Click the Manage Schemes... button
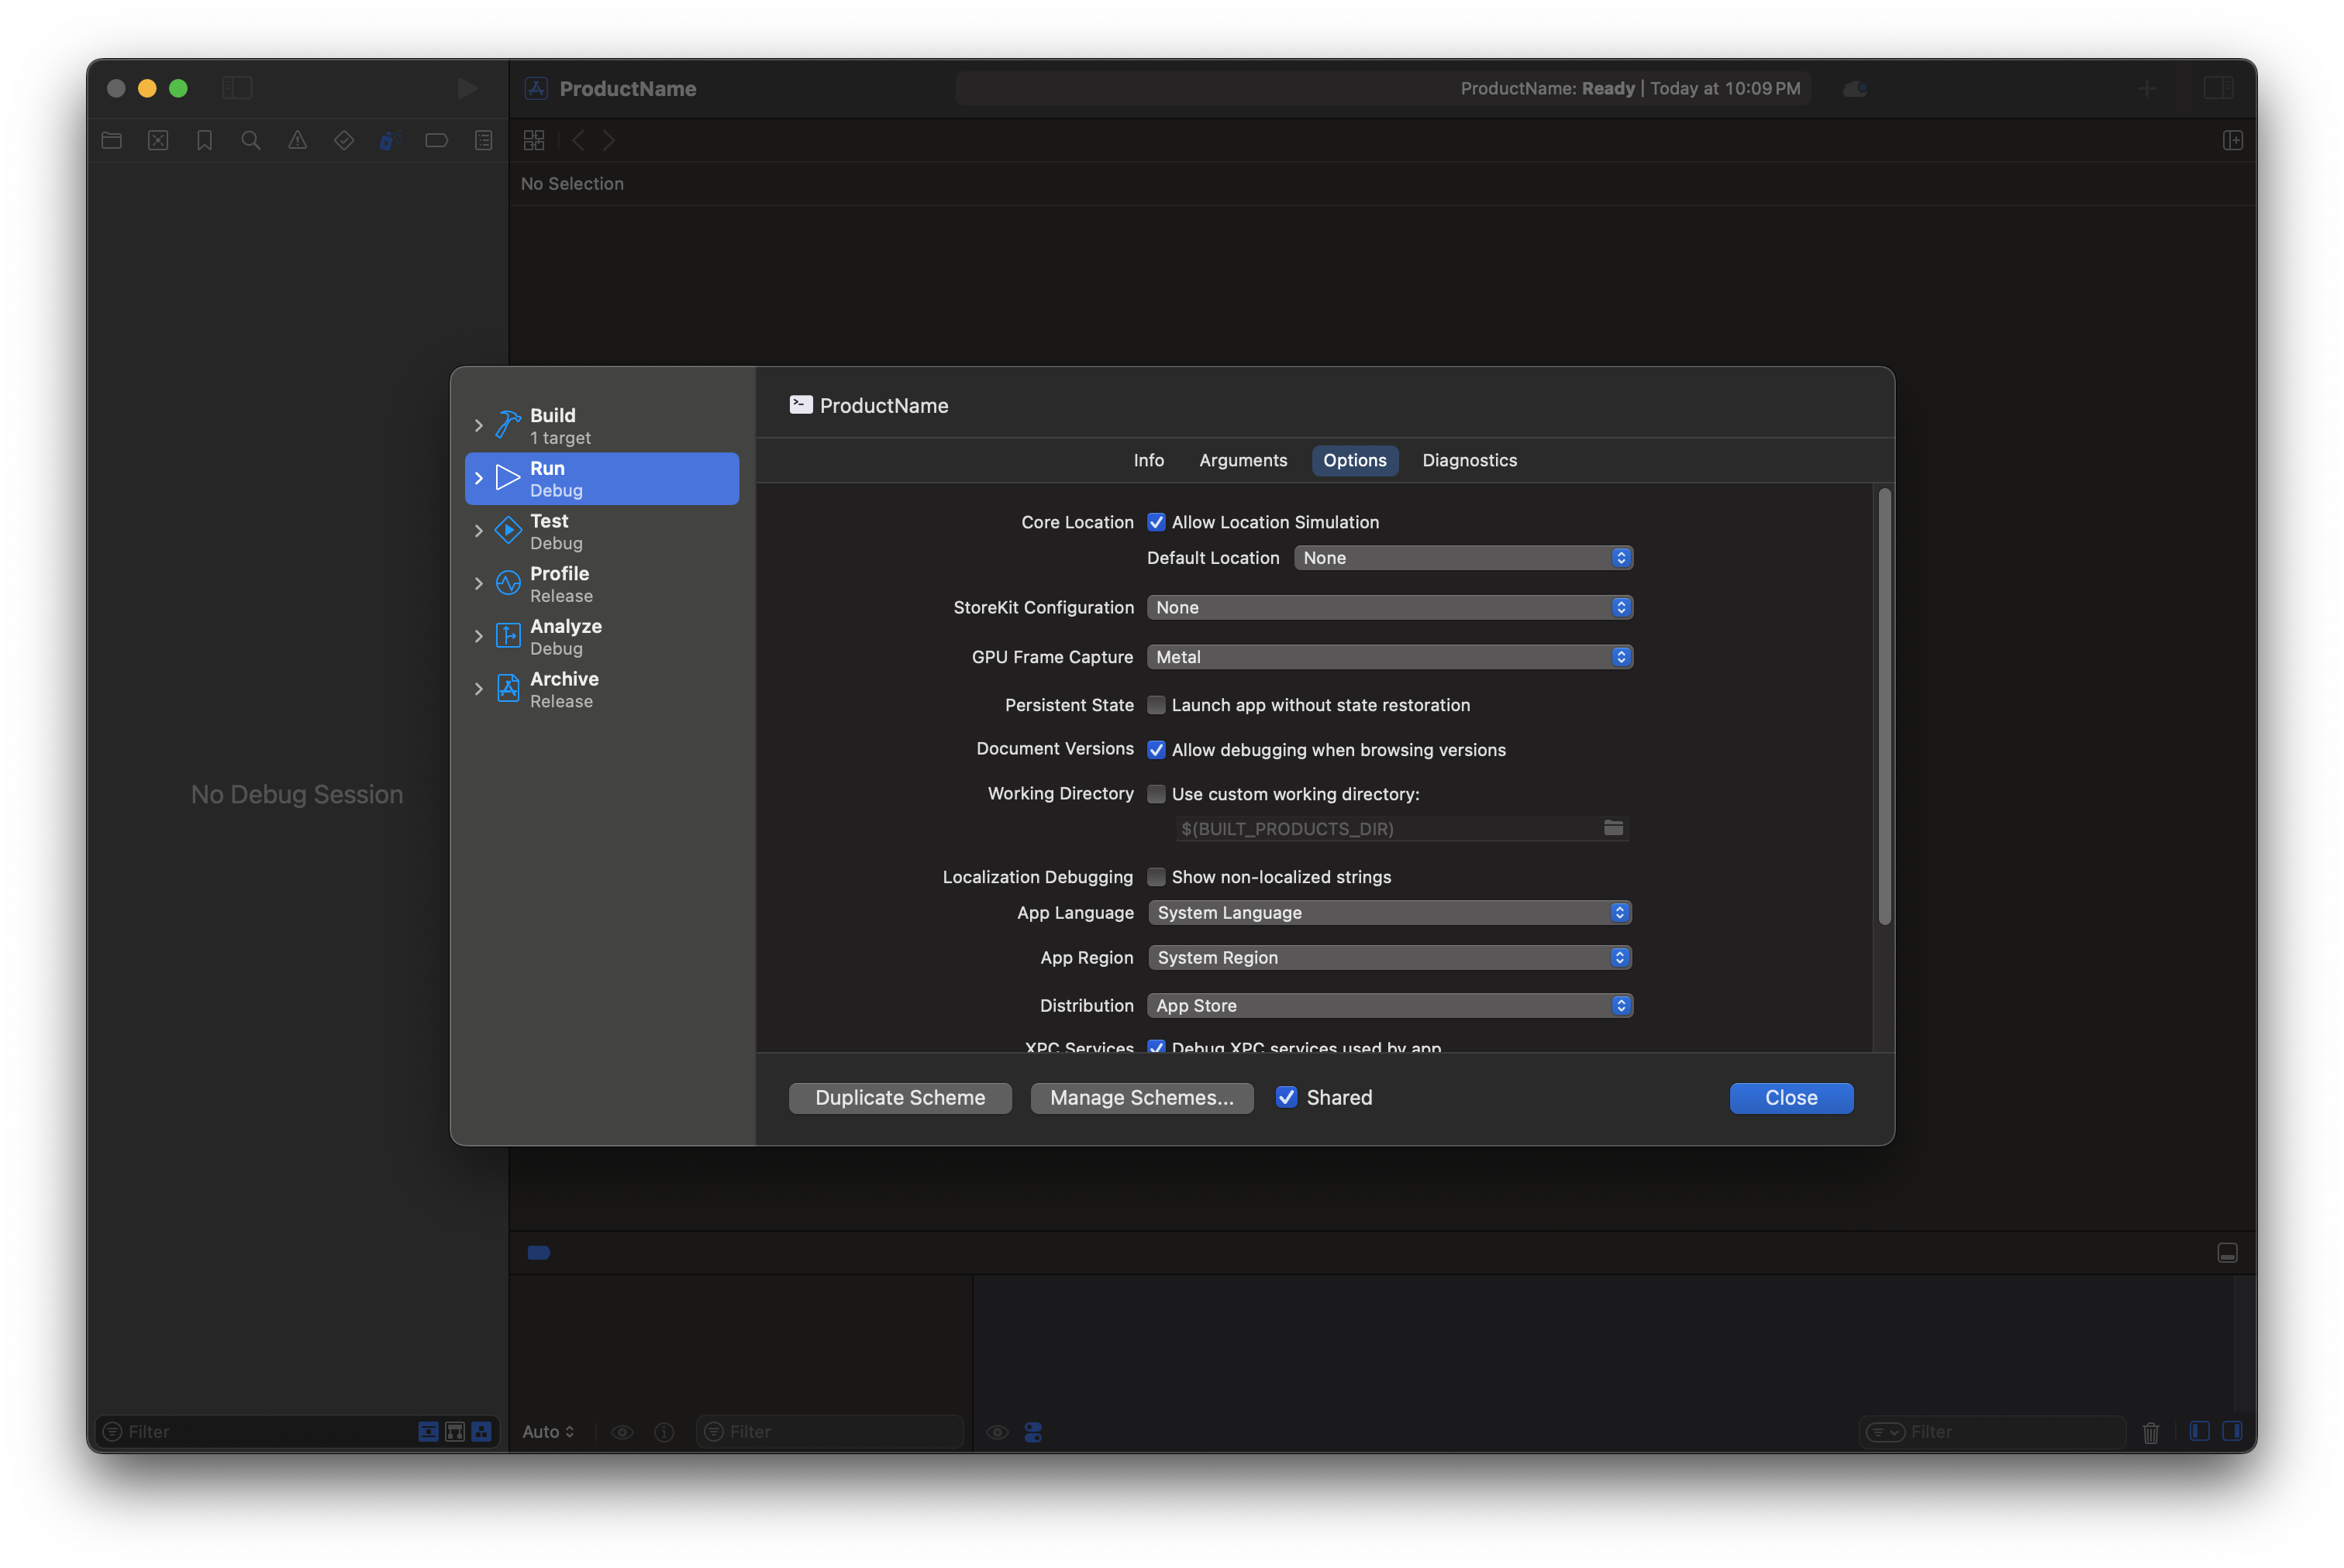The image size is (2344, 1568). pyautogui.click(x=1142, y=1098)
